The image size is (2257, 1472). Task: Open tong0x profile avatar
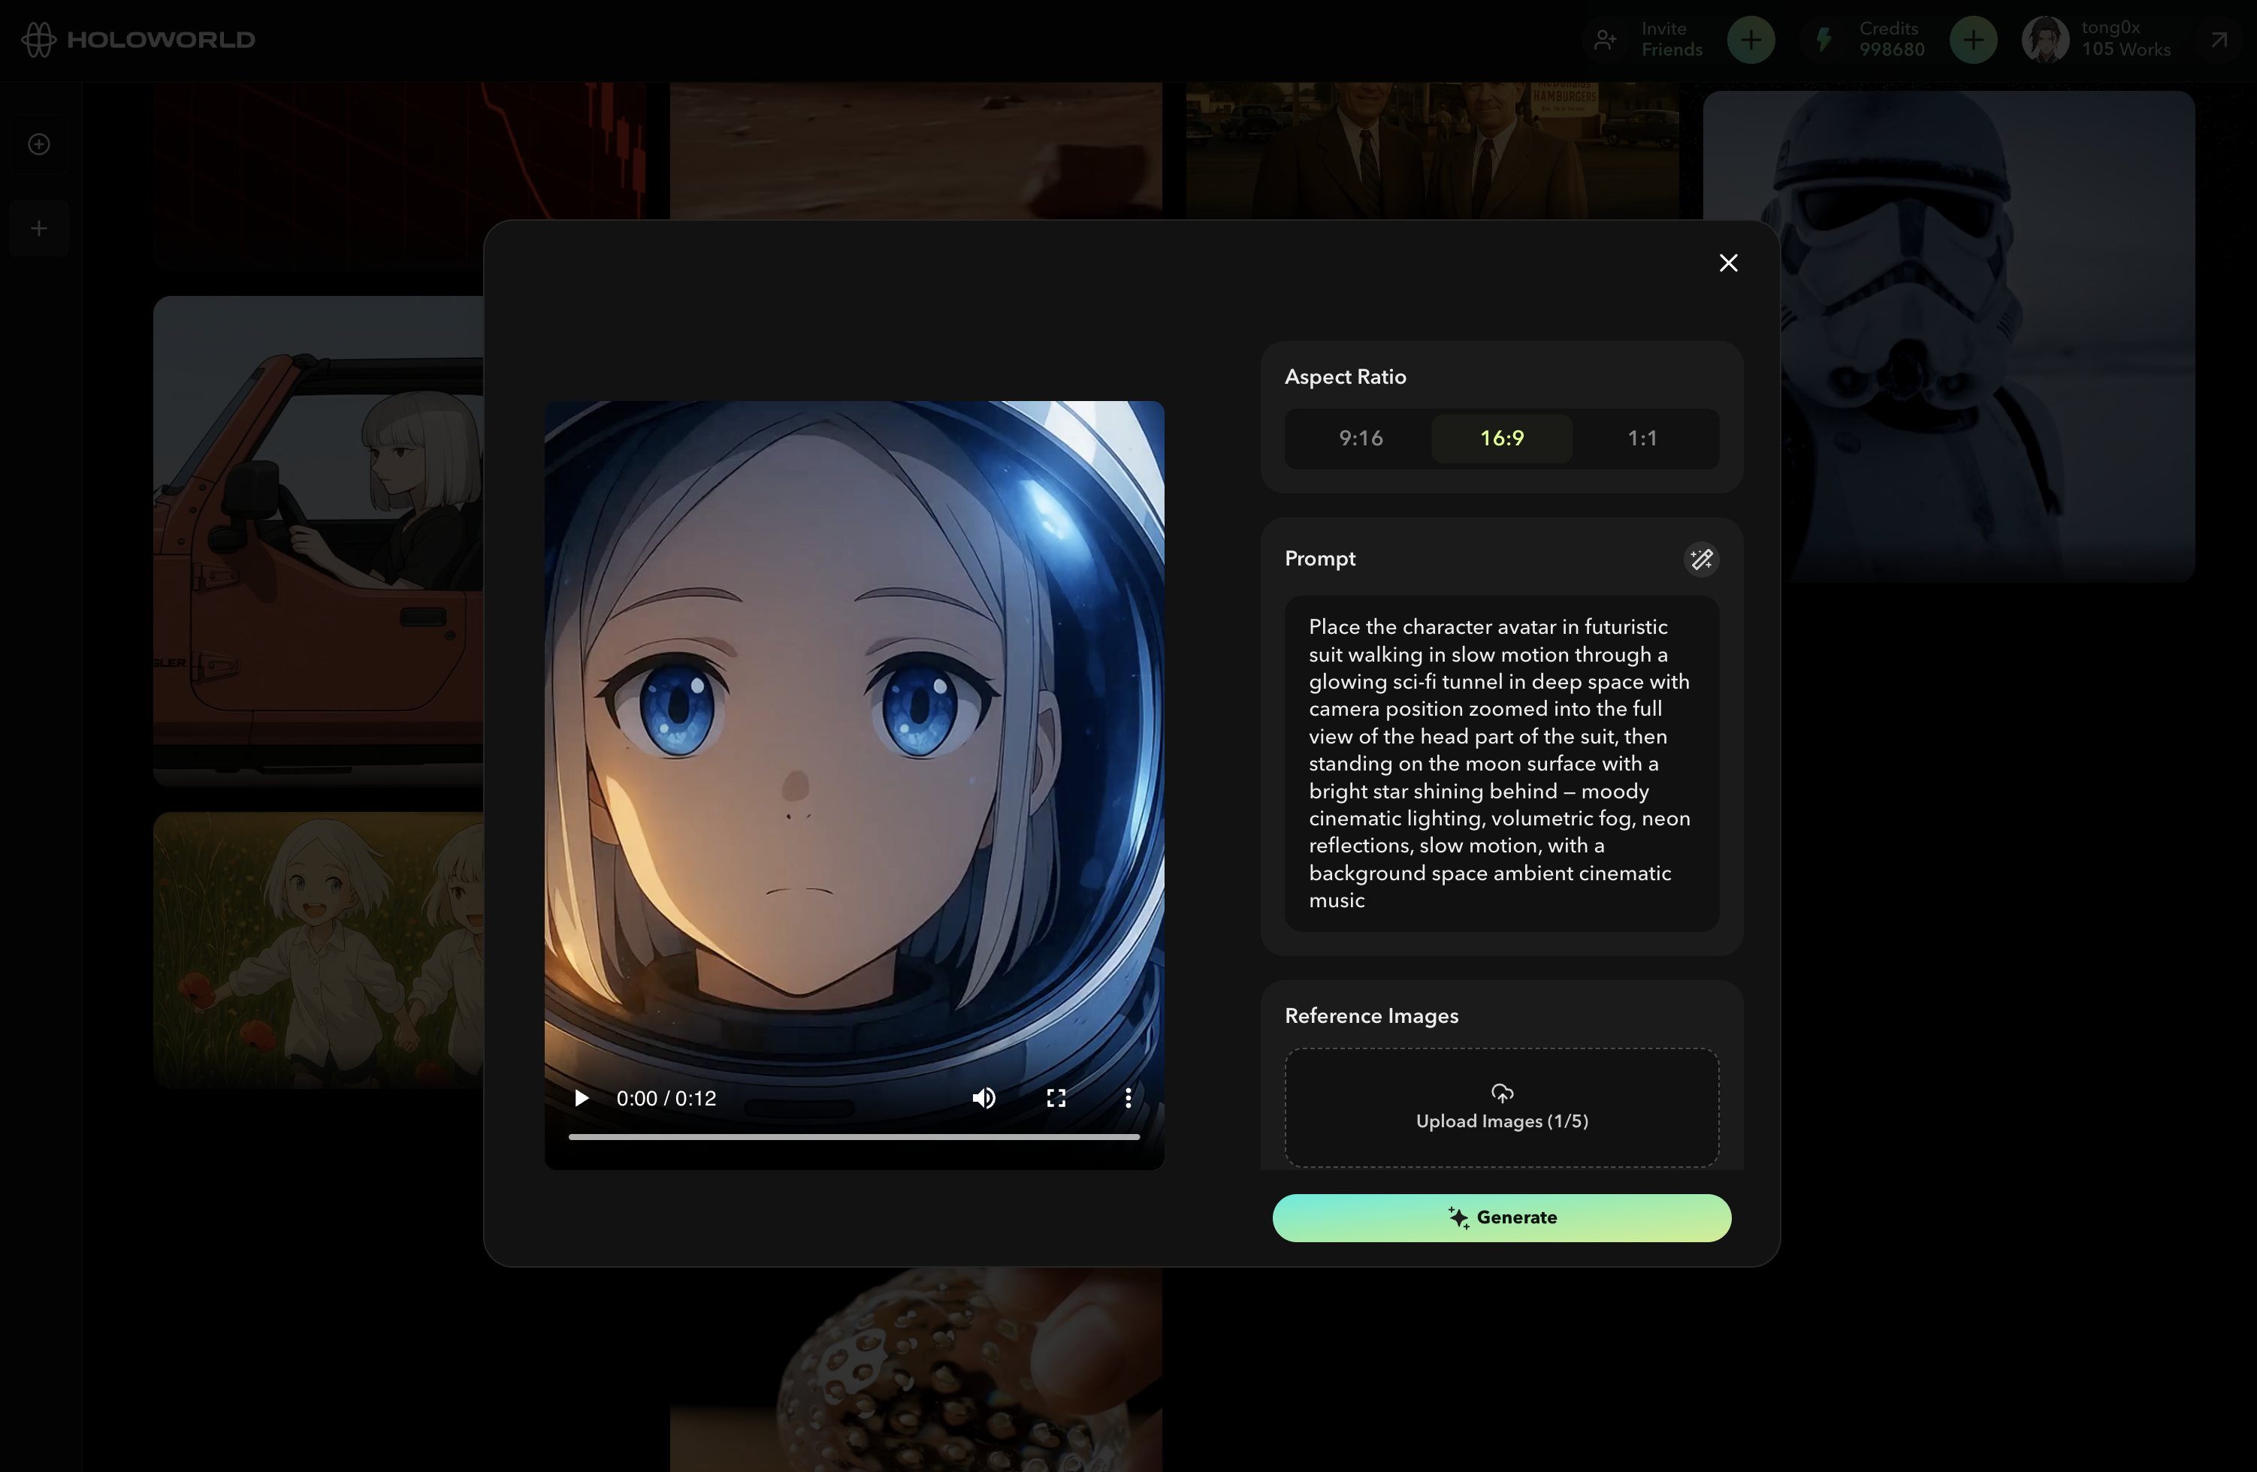(2044, 40)
